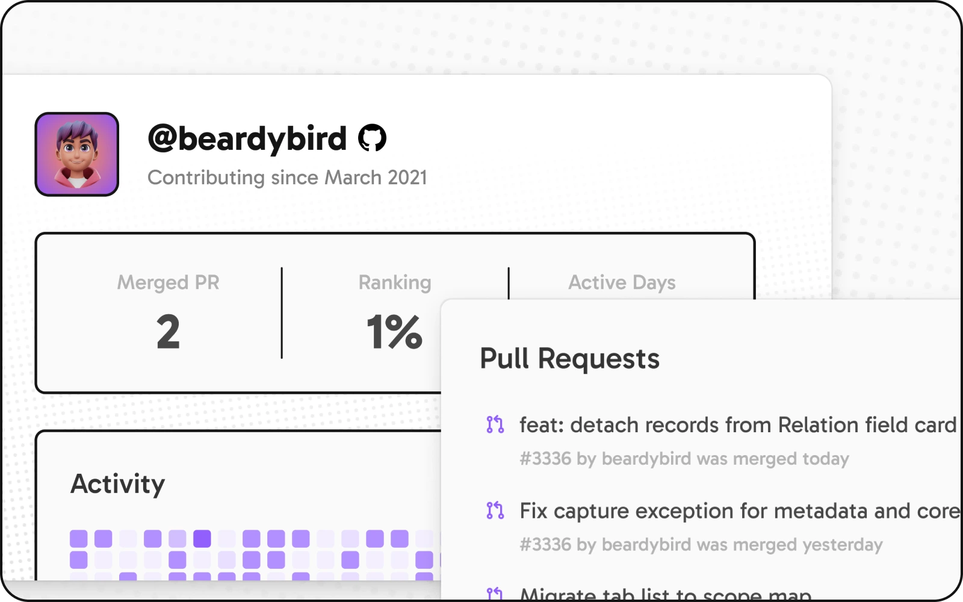The height and width of the screenshot is (602, 963).
Task: Click the Ranking value "1%"
Action: [x=394, y=332]
